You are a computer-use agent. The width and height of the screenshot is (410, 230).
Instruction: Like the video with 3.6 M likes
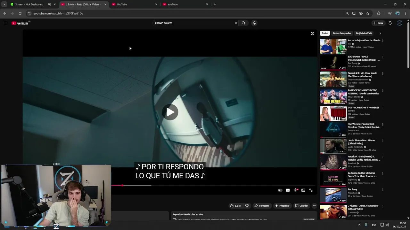[235, 206]
